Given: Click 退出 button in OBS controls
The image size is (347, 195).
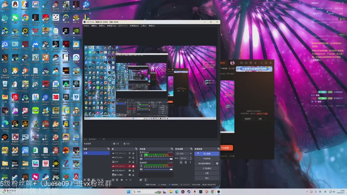Looking at the screenshot, I should point(207,178).
